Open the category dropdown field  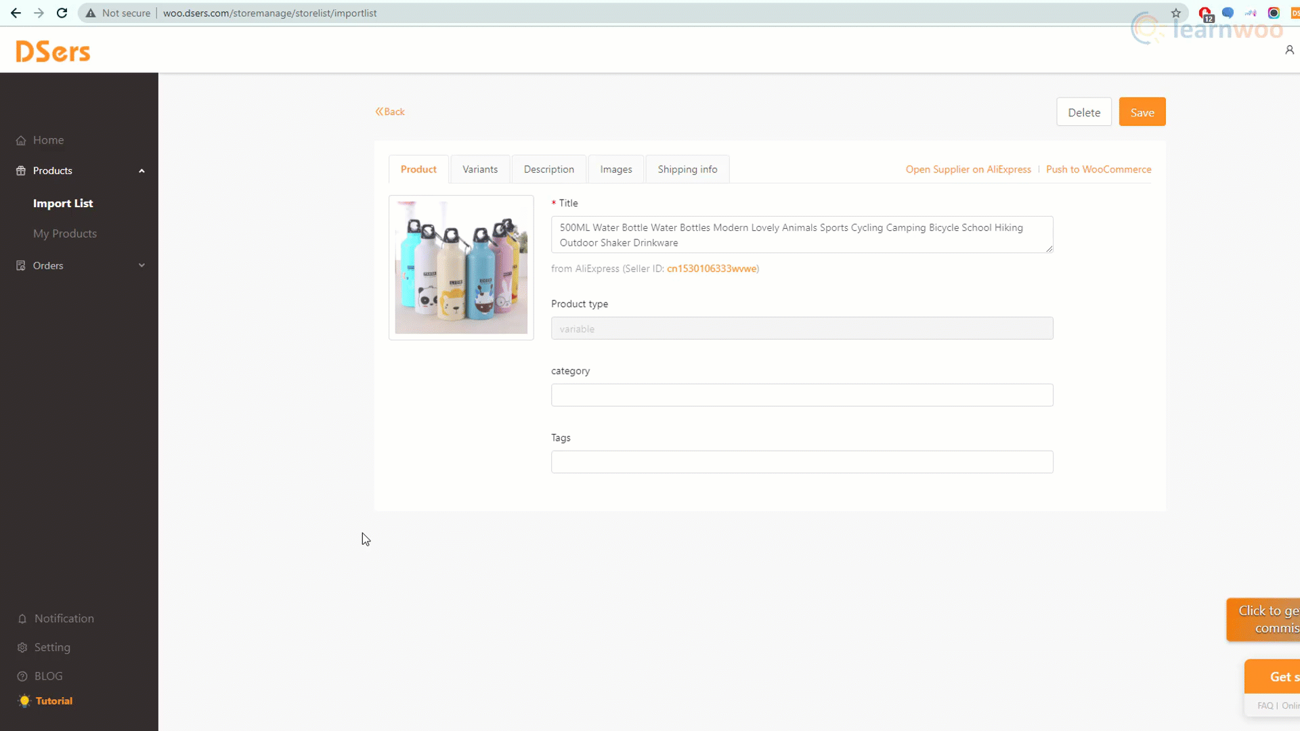coord(802,395)
